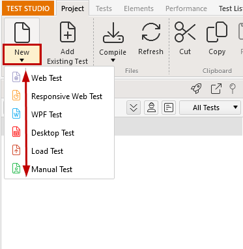
Task: Click the red Desktop Test icon
Action: point(16,132)
